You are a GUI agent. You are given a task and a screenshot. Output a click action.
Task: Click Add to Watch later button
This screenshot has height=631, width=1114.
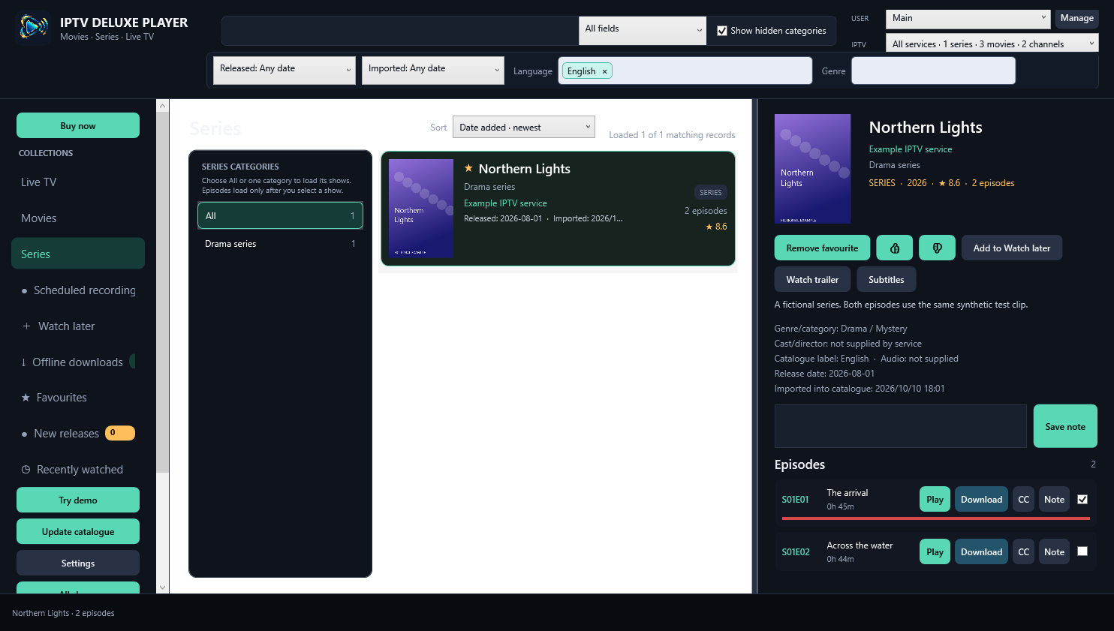[x=1011, y=248]
